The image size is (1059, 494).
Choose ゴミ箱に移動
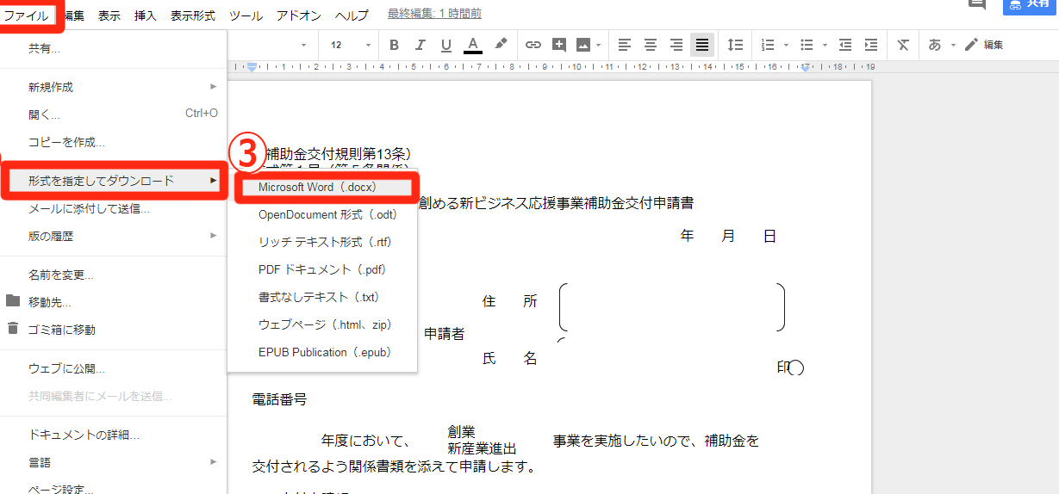click(114, 330)
